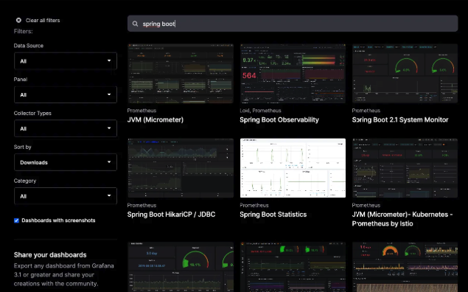Screen dimensions: 468x292
Task: Open the Panel filter dropdown
Action: [66, 95]
